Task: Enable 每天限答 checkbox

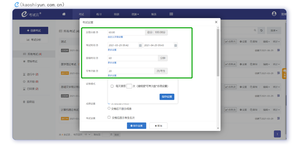Action: click(x=112, y=86)
